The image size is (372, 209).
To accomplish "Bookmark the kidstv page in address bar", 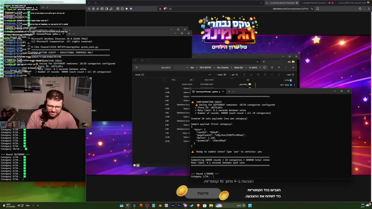I will coord(318,9).
